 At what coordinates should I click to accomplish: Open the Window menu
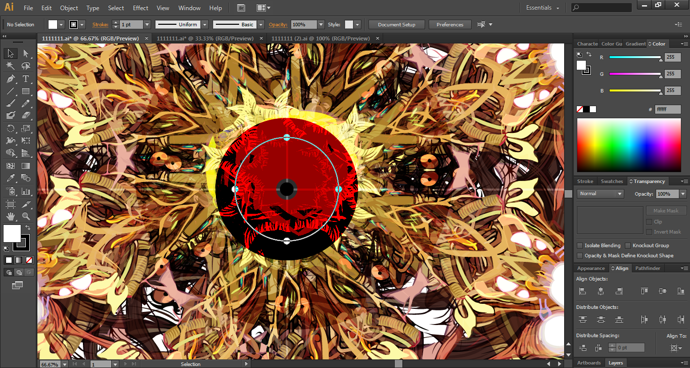coord(190,8)
